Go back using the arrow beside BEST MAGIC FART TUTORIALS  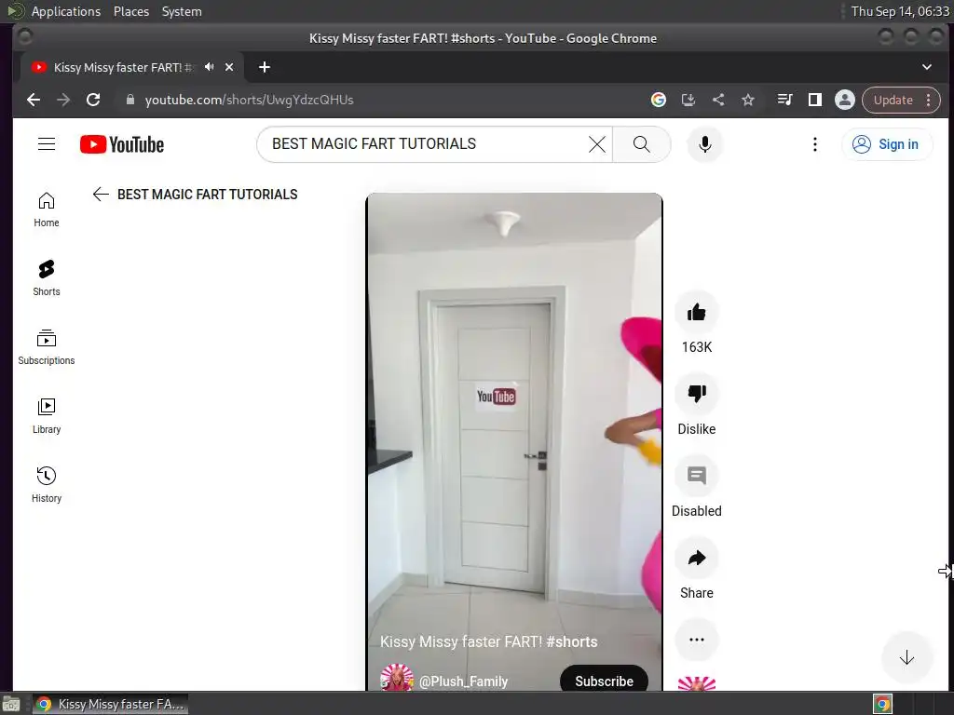[101, 194]
